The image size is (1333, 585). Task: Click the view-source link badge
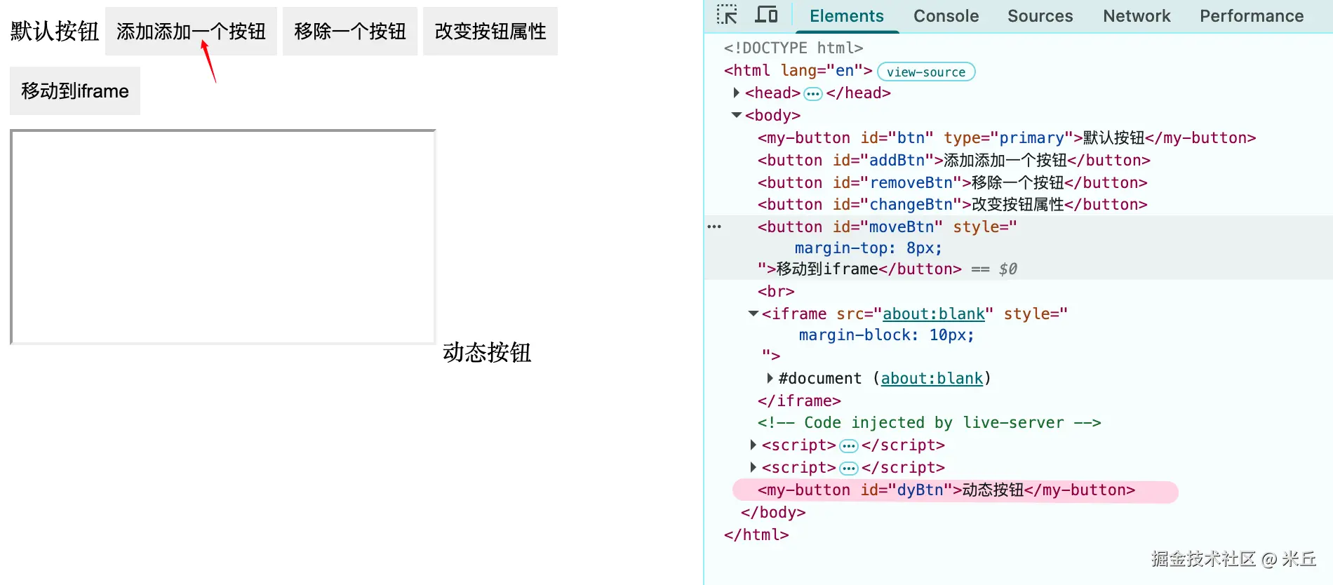pyautogui.click(x=926, y=72)
